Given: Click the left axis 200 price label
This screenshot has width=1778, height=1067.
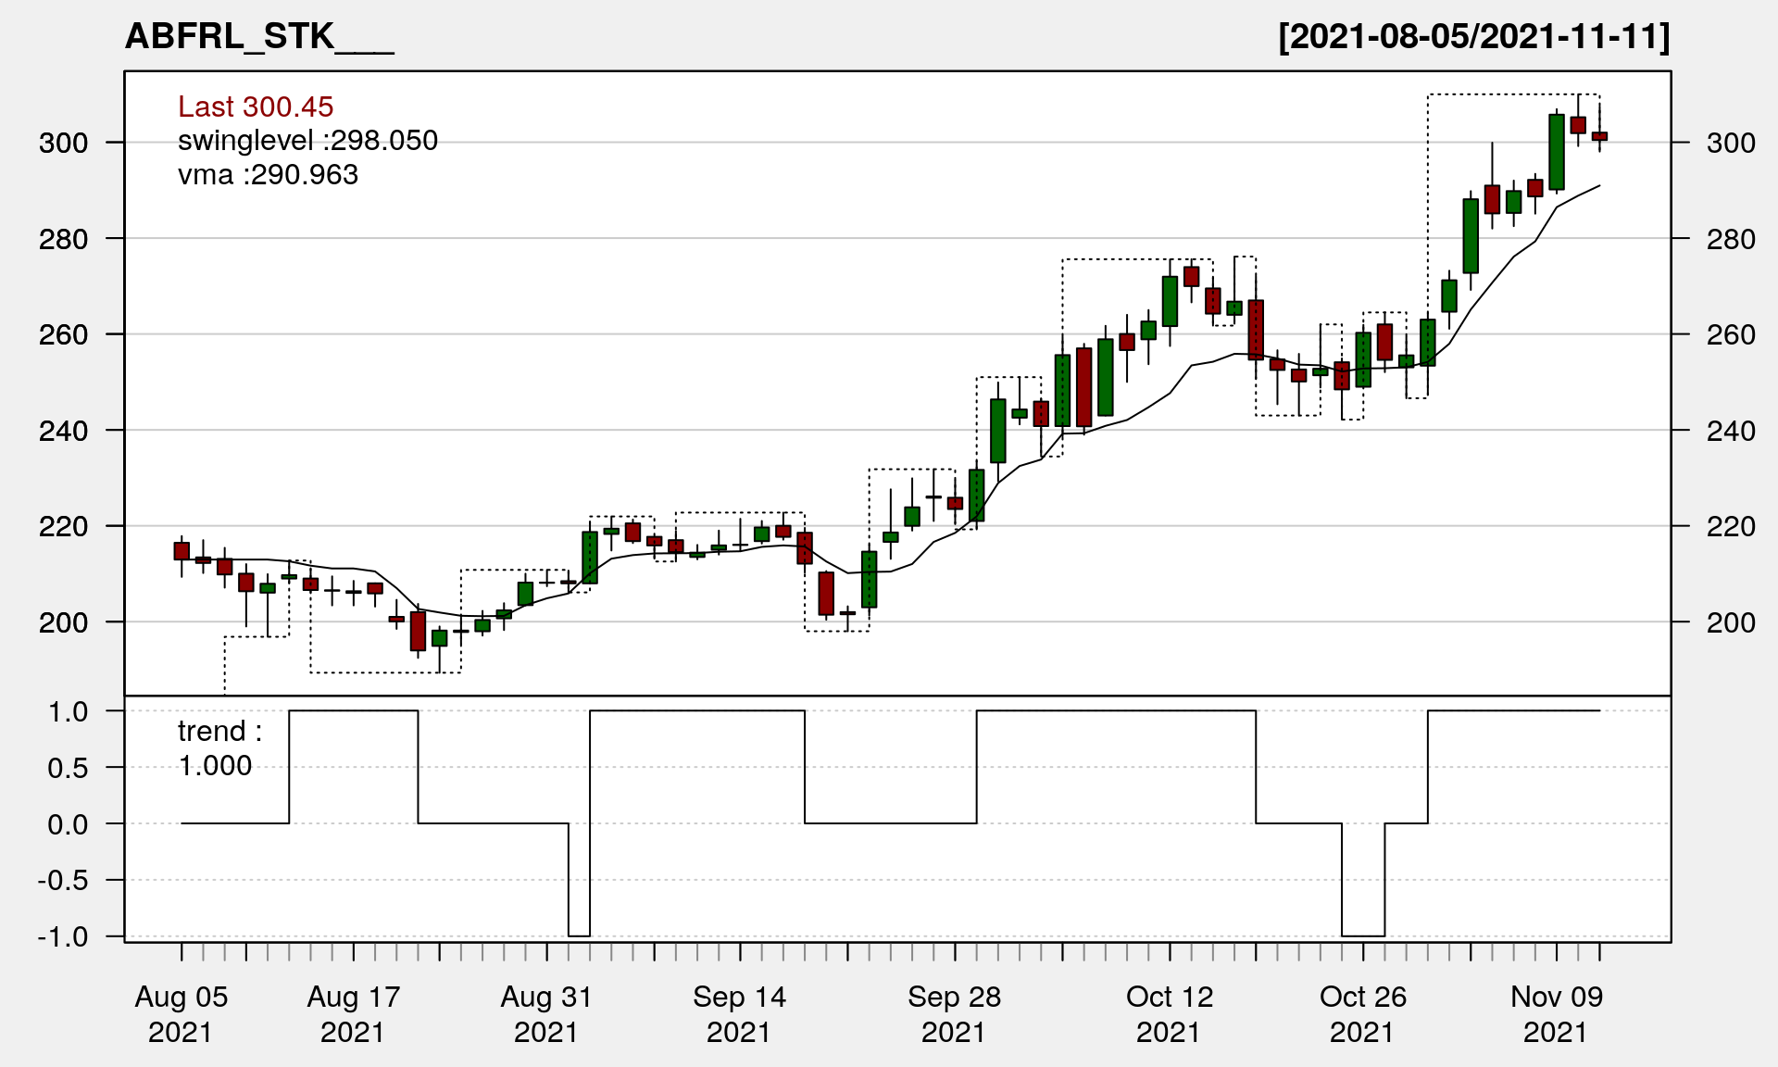Looking at the screenshot, I should [64, 622].
